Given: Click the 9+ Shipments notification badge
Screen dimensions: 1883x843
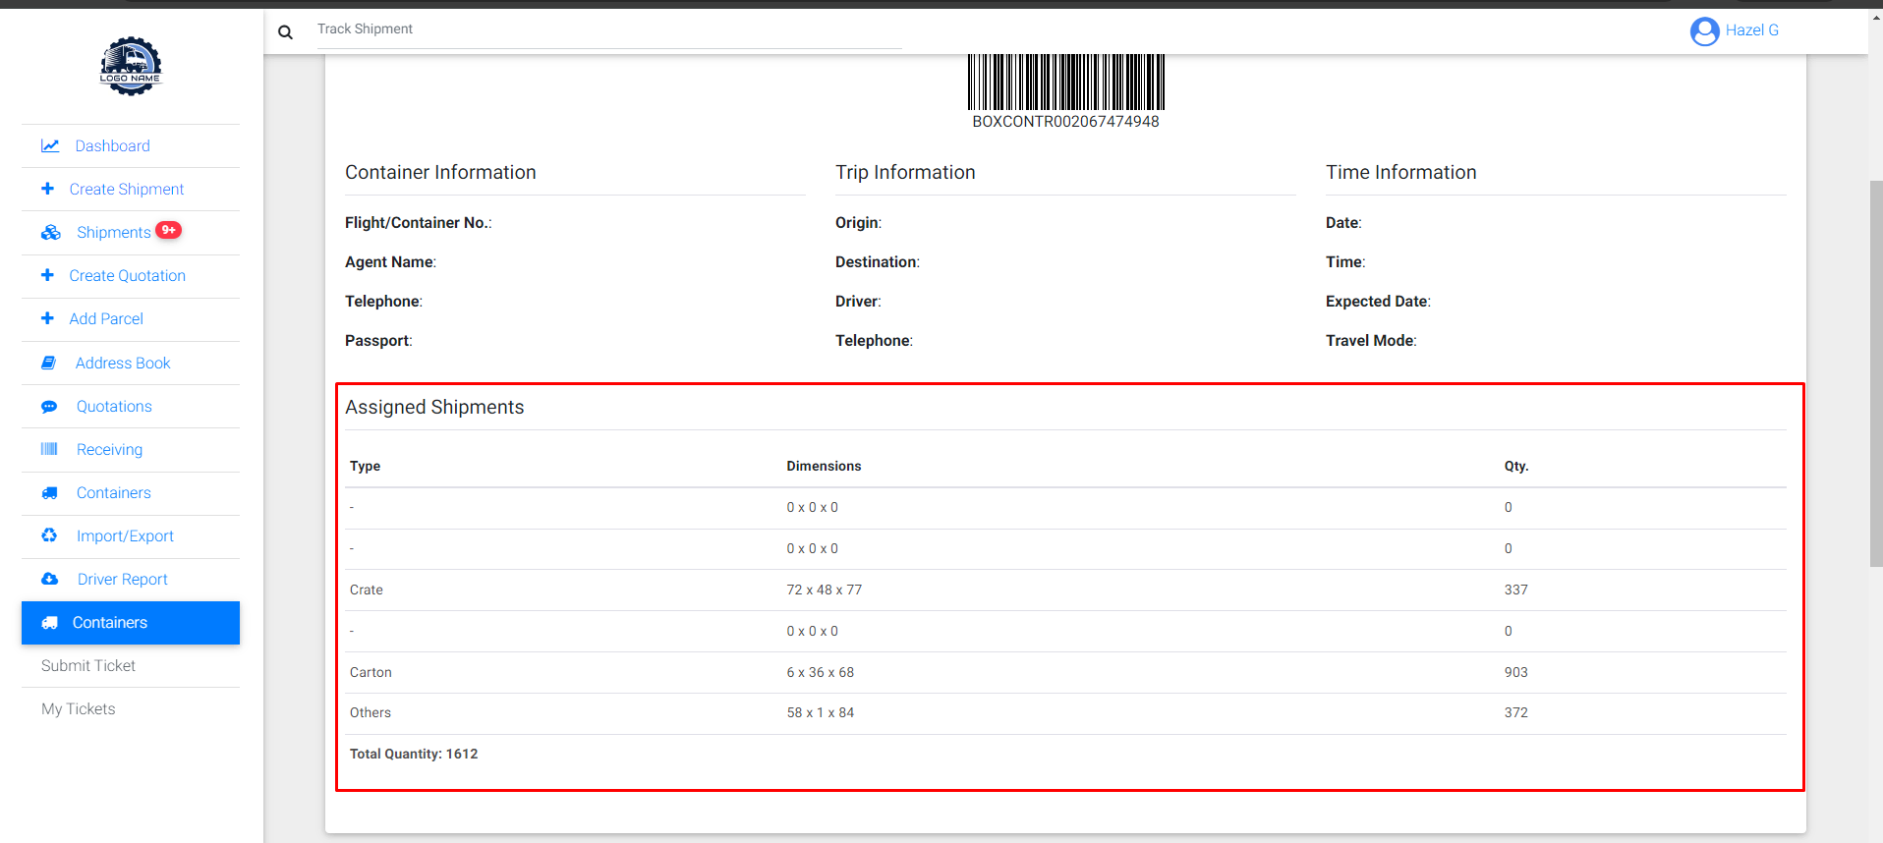Looking at the screenshot, I should 169,230.
